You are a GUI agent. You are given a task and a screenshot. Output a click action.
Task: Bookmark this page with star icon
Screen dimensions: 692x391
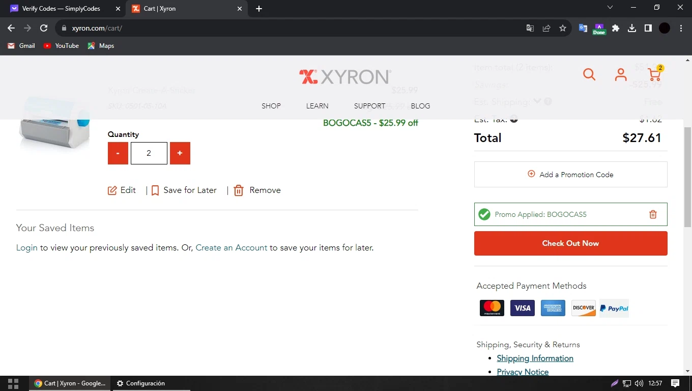pyautogui.click(x=563, y=28)
